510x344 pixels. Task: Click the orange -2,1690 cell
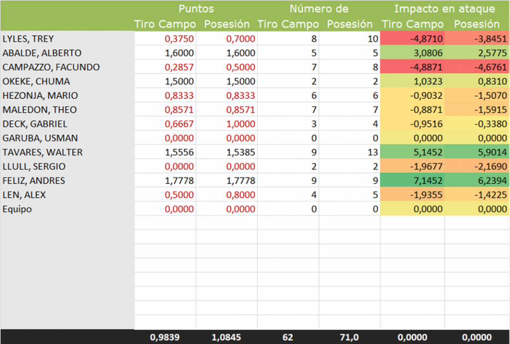477,167
